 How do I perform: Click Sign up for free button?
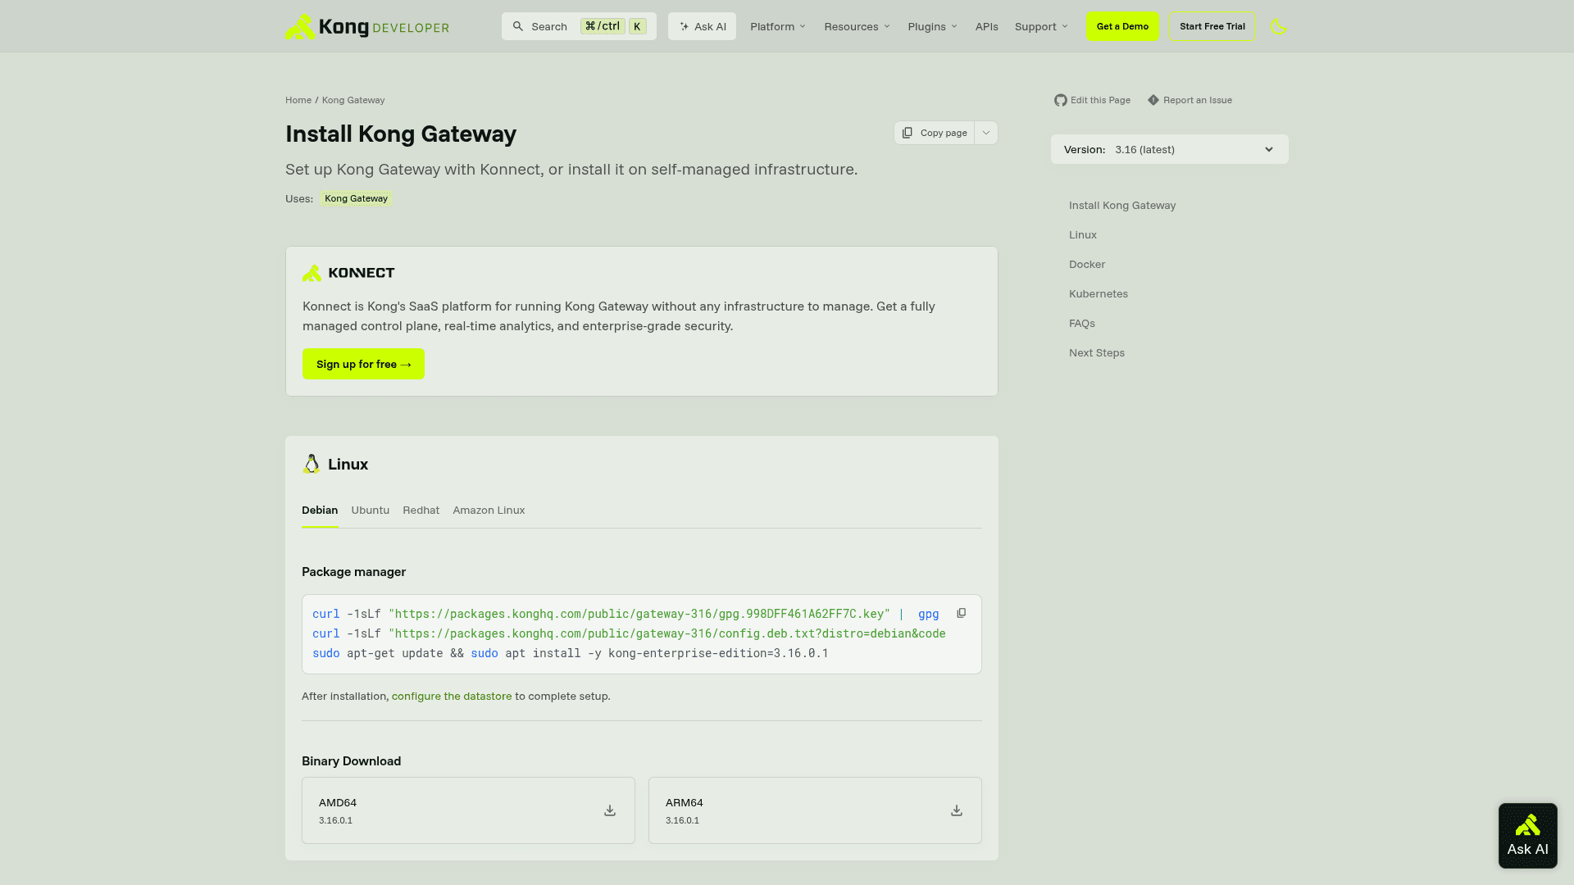click(x=363, y=364)
